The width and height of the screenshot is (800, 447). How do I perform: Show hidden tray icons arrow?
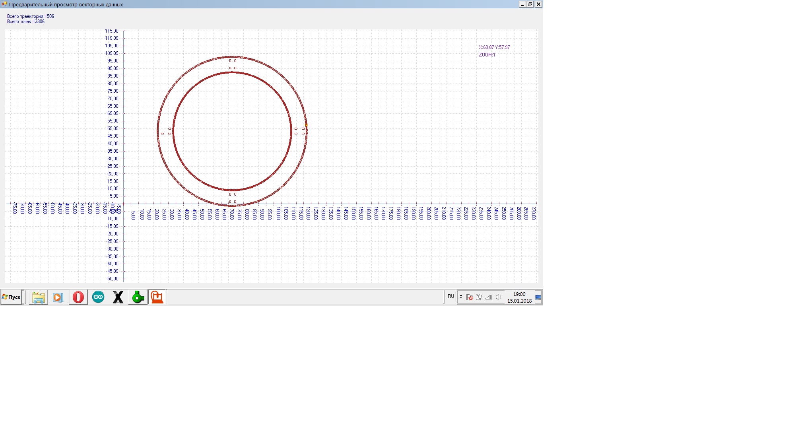(x=461, y=297)
